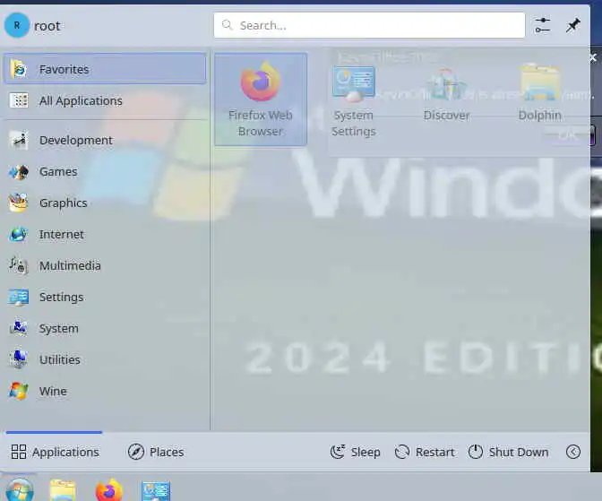Image resolution: width=602 pixels, height=501 pixels.
Task: Open Firefox from the taskbar
Action: click(109, 490)
